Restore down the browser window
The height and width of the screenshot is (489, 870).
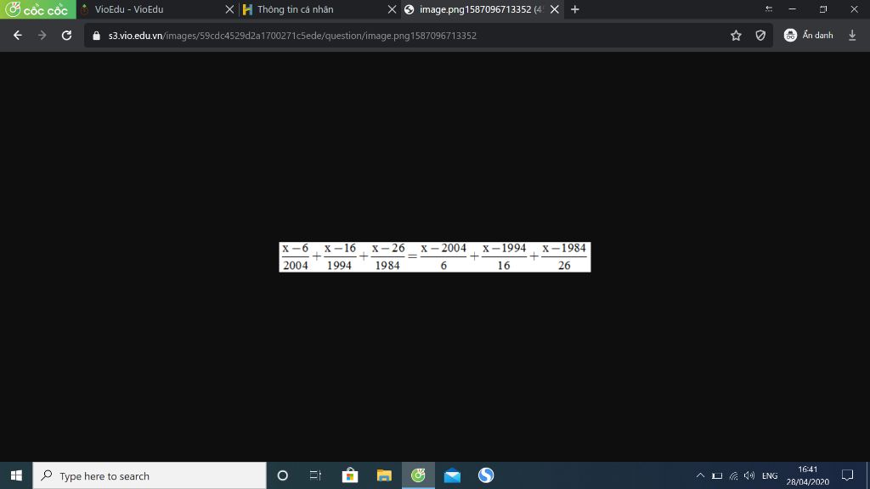[823, 9]
